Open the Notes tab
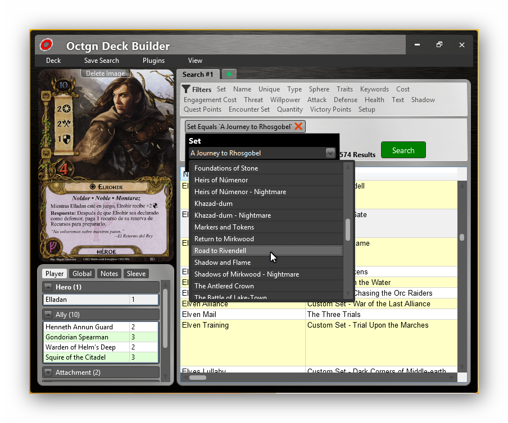The image size is (508, 423). pos(109,274)
